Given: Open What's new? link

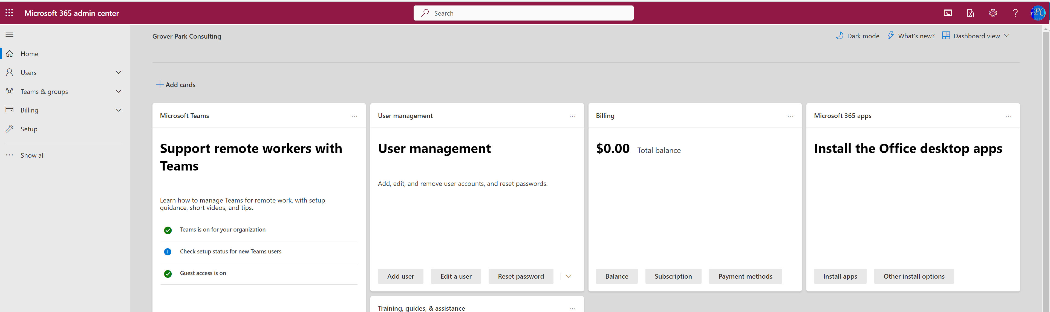Looking at the screenshot, I should (x=911, y=36).
